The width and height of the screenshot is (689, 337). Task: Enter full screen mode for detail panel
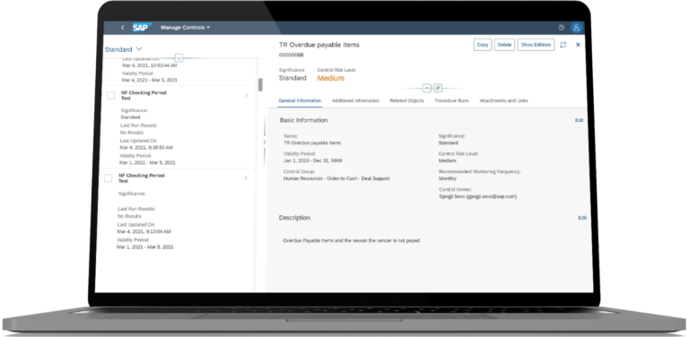[x=563, y=45]
